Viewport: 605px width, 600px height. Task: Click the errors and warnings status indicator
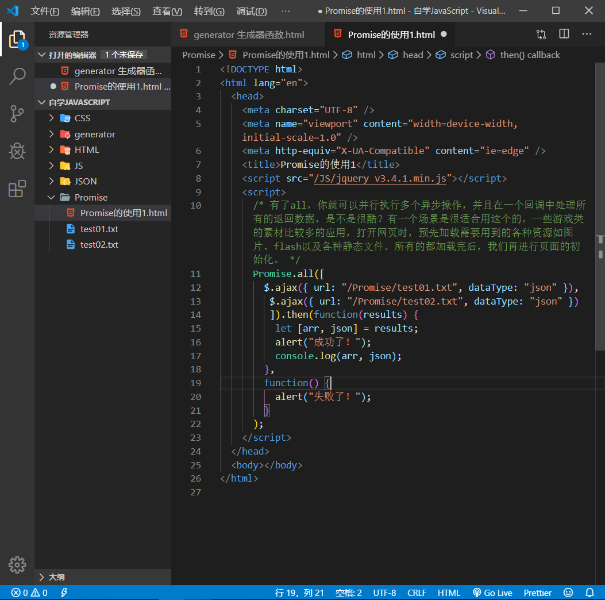(x=29, y=593)
